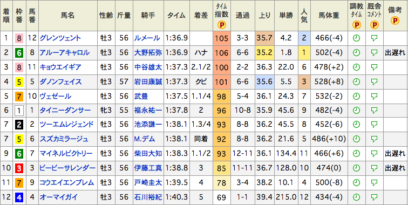Open training time clock icon for キョウエイギア

click(356, 67)
